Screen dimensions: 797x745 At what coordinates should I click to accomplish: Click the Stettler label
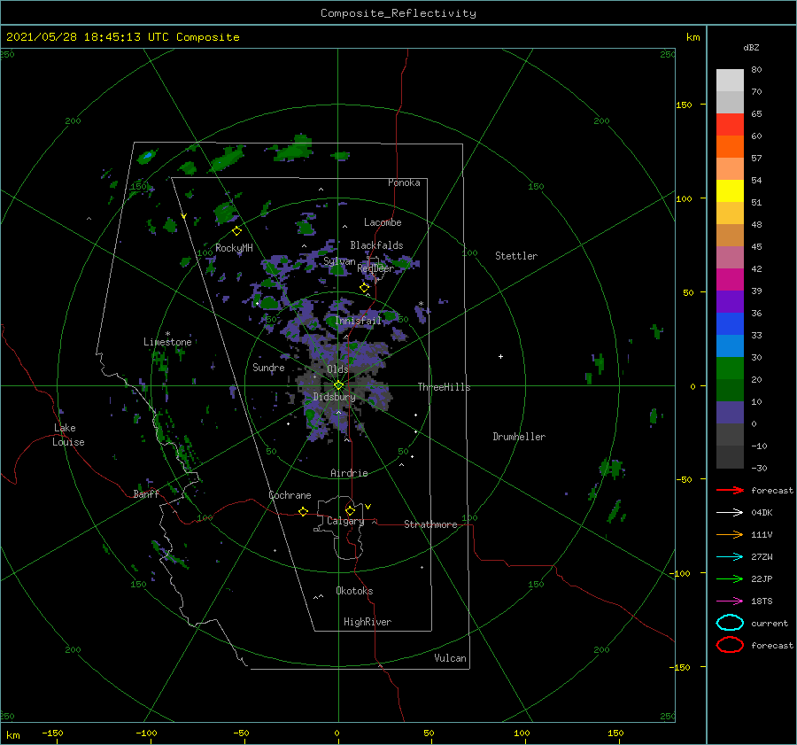pyautogui.click(x=516, y=256)
